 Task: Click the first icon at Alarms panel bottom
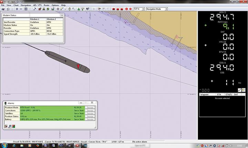(x=6, y=126)
